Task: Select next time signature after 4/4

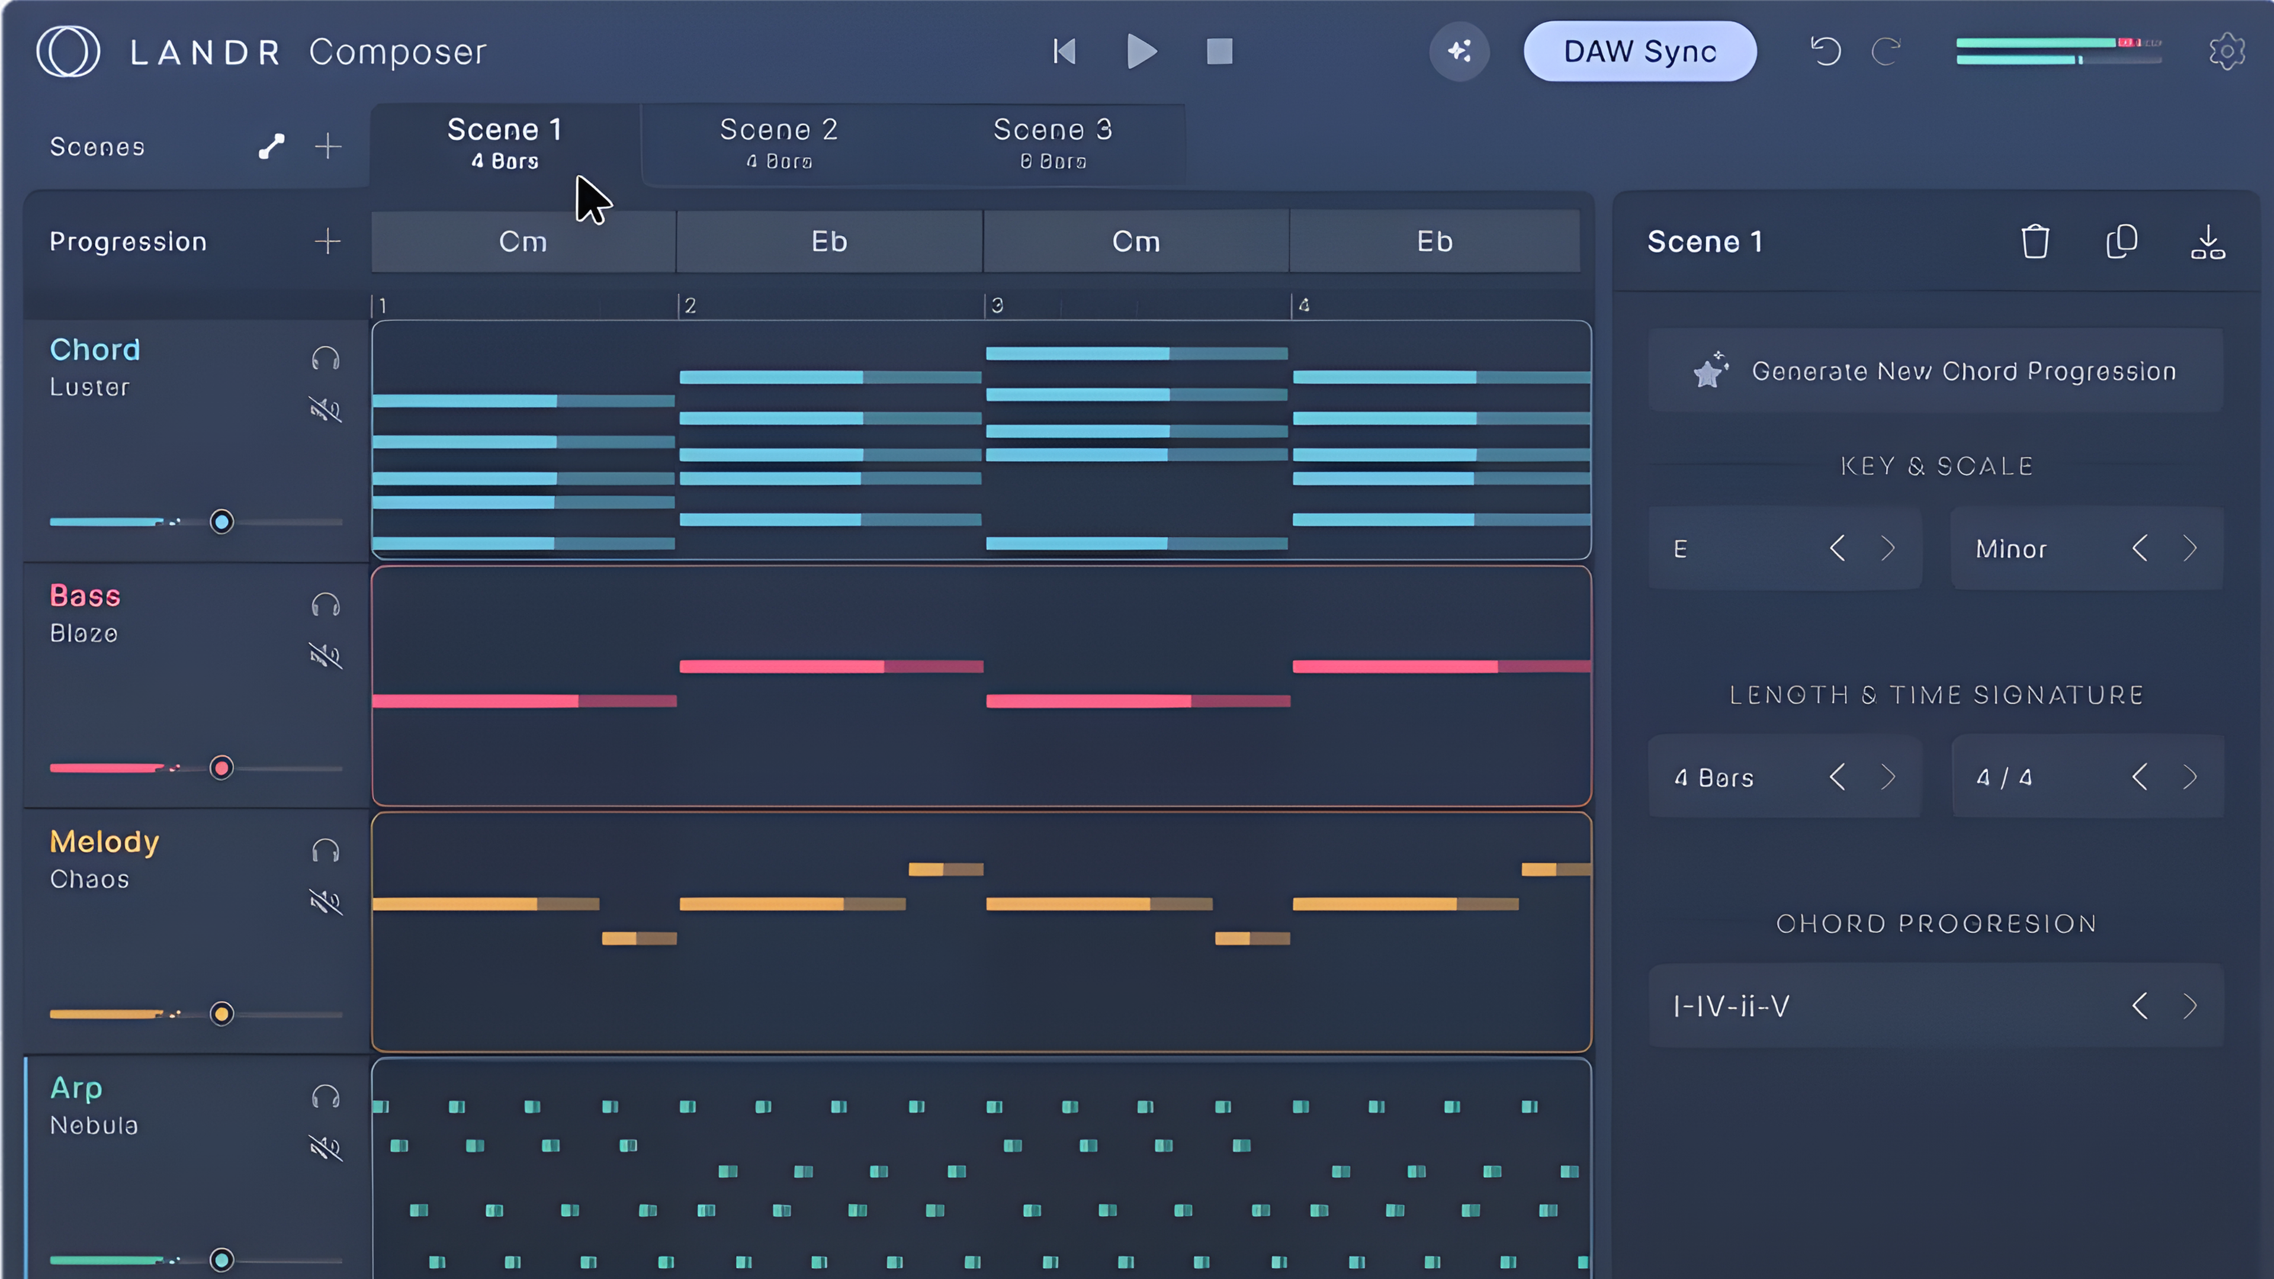Action: [2190, 777]
